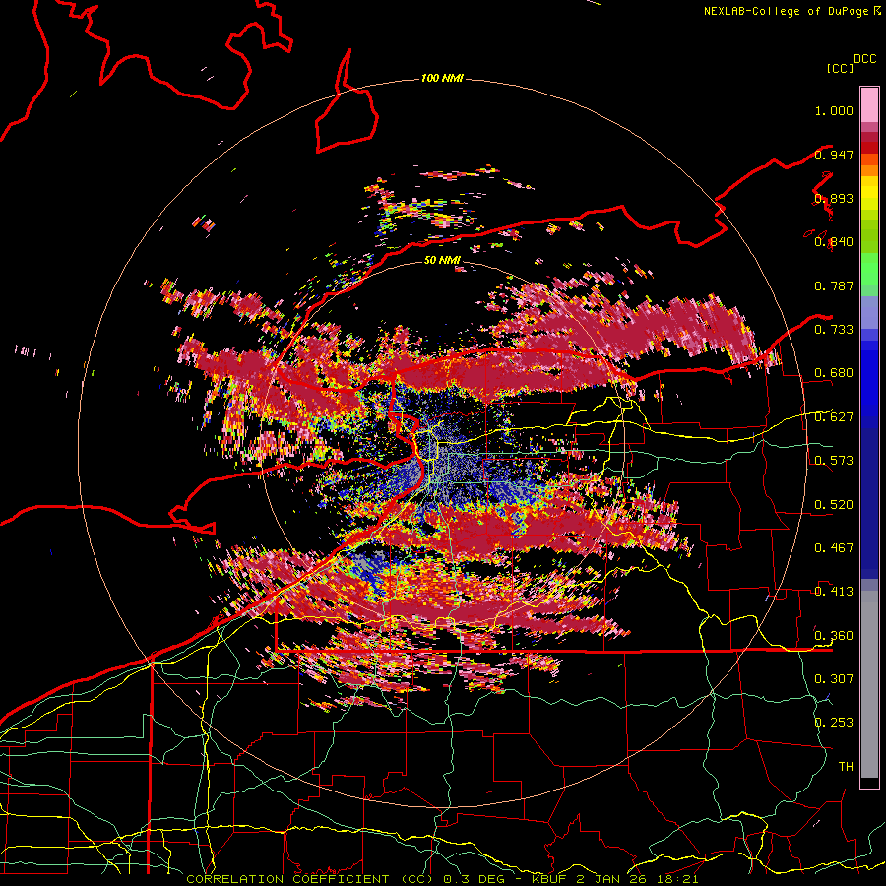Click the 100 NMI range ring label
The height and width of the screenshot is (886, 886).
[442, 78]
